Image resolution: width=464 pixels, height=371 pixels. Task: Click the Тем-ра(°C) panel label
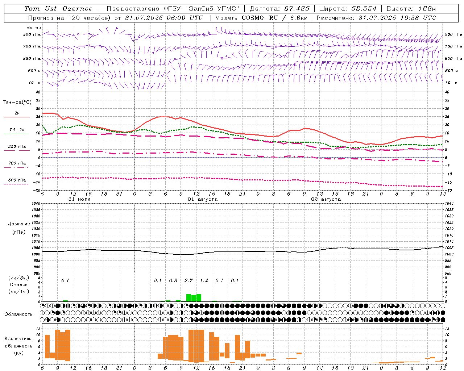17,103
